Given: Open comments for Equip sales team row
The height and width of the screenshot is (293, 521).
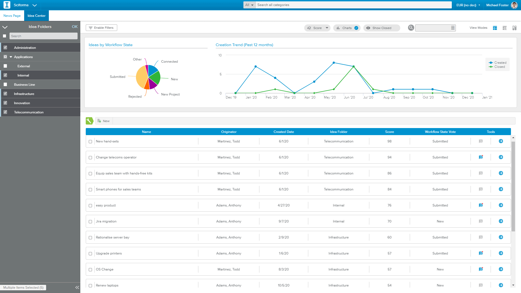Looking at the screenshot, I should tap(481, 173).
